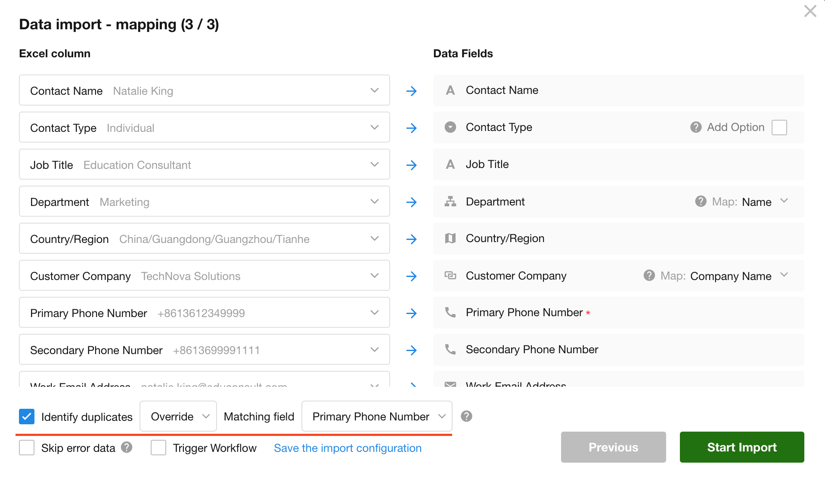Open Customer Company Map Company Name dropdown
825x479 pixels.
coord(736,276)
